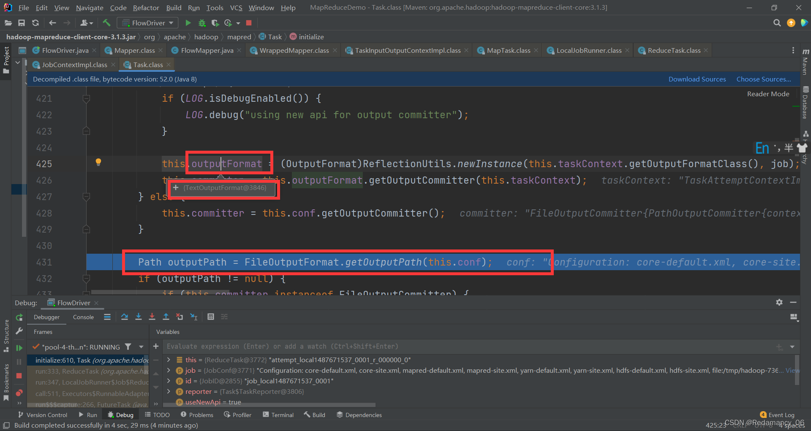
Task: Open the Bookmarks tool window
Action: [6, 383]
